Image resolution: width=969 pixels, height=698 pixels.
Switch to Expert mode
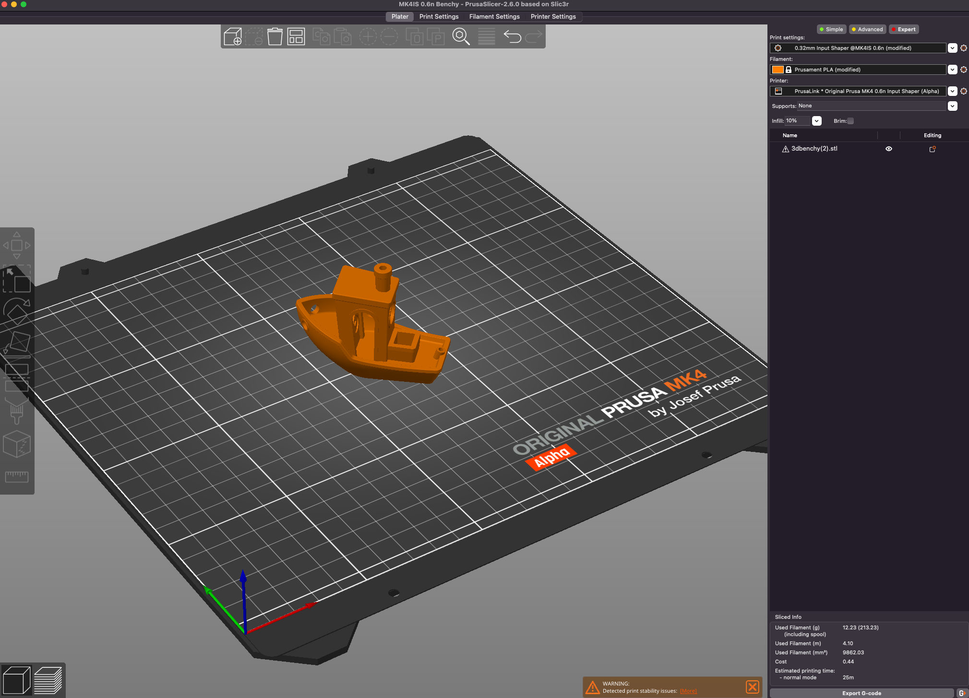click(x=904, y=29)
